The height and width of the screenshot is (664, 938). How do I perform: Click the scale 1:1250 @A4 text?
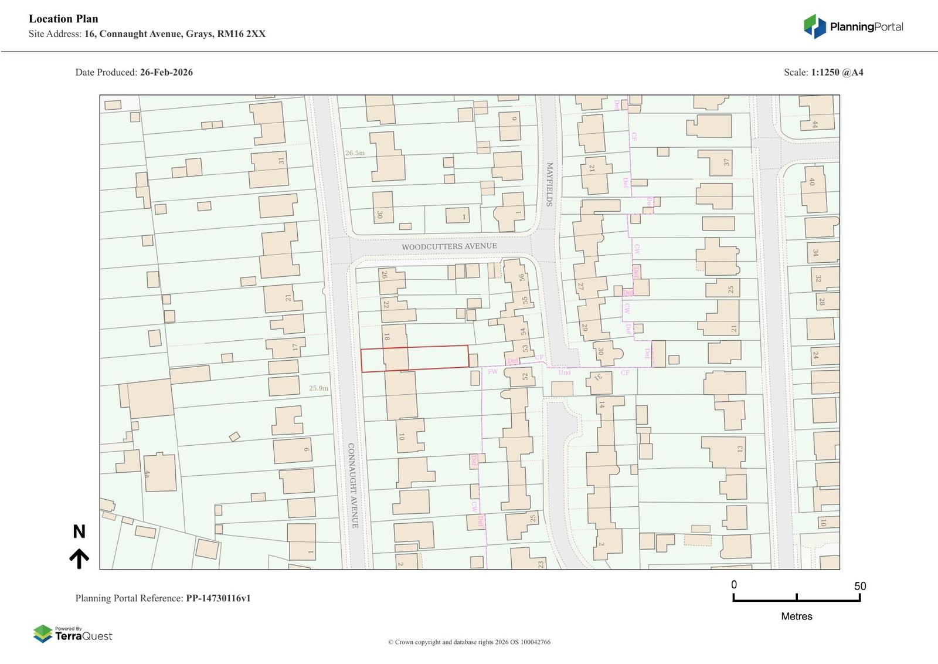(837, 72)
